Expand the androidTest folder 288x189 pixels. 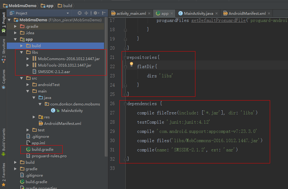tap(28, 84)
